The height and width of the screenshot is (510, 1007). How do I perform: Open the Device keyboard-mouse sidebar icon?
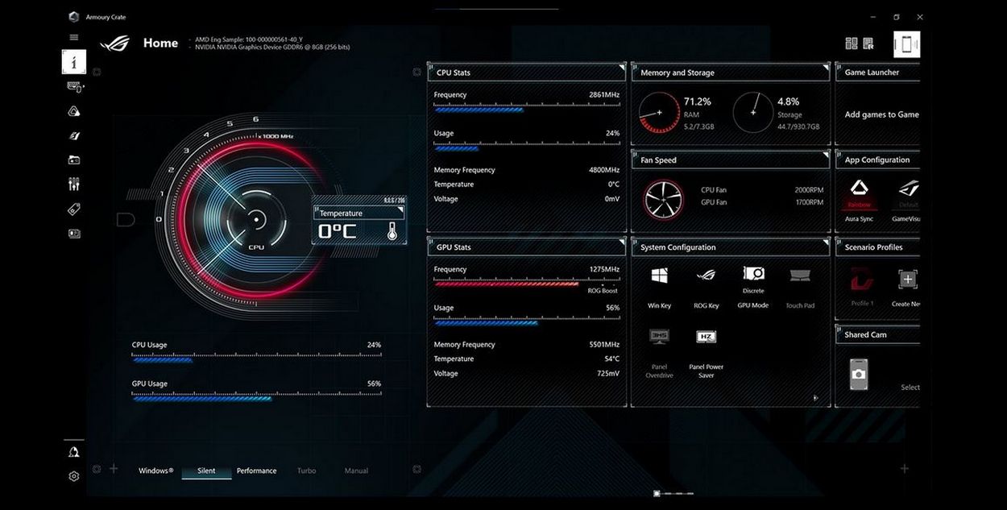point(74,87)
